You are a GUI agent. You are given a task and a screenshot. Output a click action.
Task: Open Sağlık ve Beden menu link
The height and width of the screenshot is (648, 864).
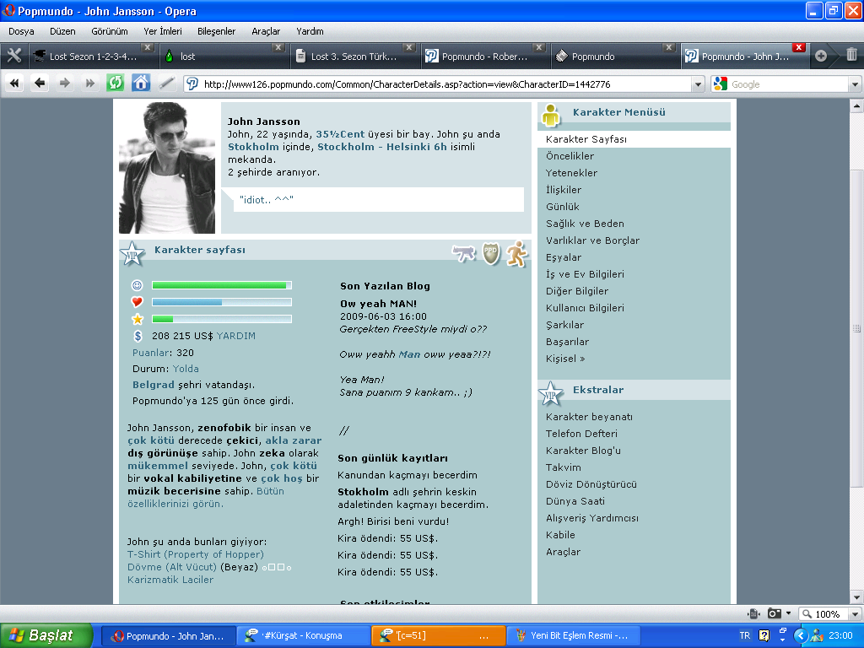(x=585, y=224)
